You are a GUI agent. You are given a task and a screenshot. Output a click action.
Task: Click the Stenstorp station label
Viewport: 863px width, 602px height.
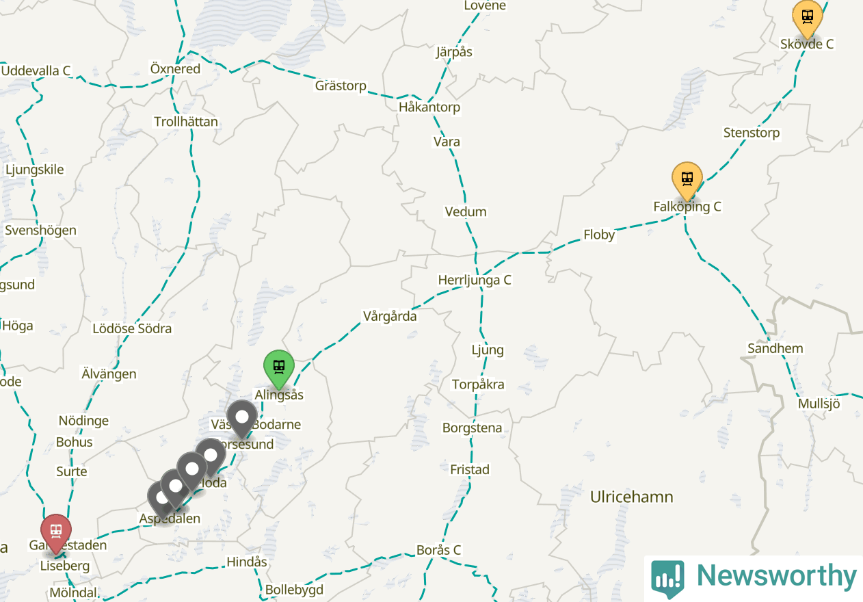tap(752, 133)
